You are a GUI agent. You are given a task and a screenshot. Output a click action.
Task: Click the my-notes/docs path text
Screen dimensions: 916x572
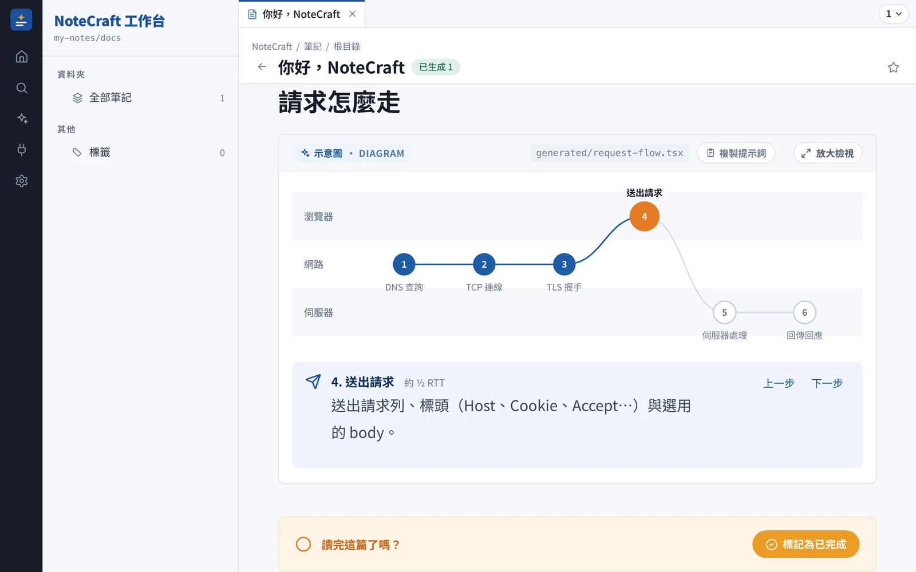[x=88, y=38]
